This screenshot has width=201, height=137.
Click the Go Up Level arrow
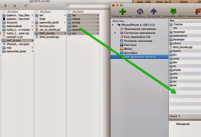click(x=154, y=12)
